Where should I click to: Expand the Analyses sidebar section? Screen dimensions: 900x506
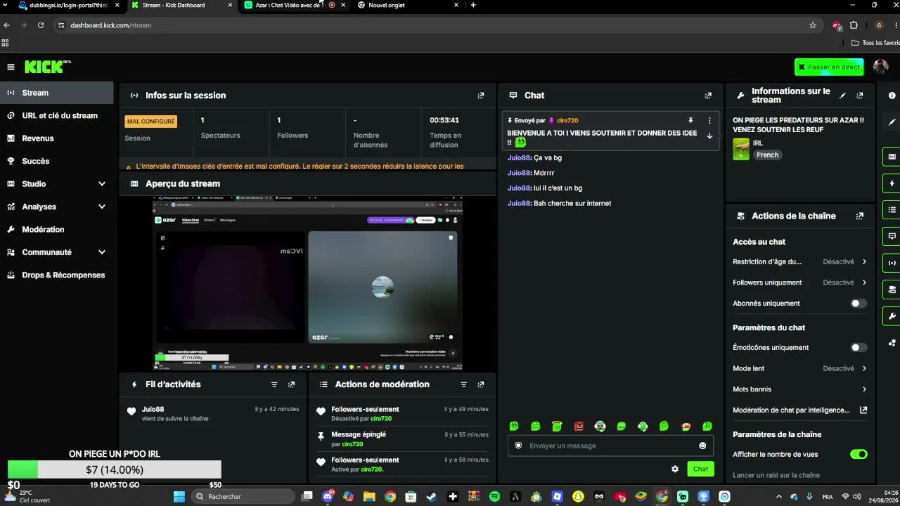coord(102,207)
